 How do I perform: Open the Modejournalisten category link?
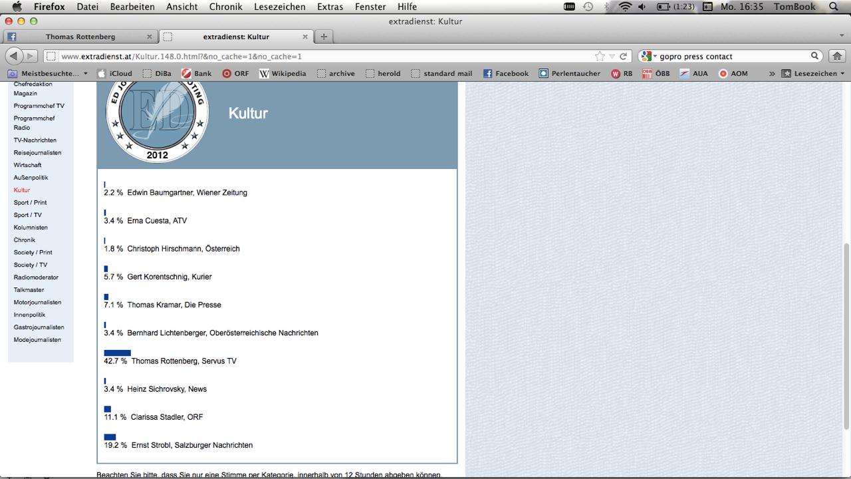[37, 340]
